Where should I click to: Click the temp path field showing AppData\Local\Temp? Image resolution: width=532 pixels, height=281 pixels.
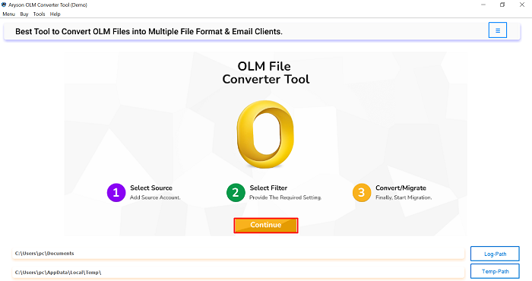click(238, 272)
